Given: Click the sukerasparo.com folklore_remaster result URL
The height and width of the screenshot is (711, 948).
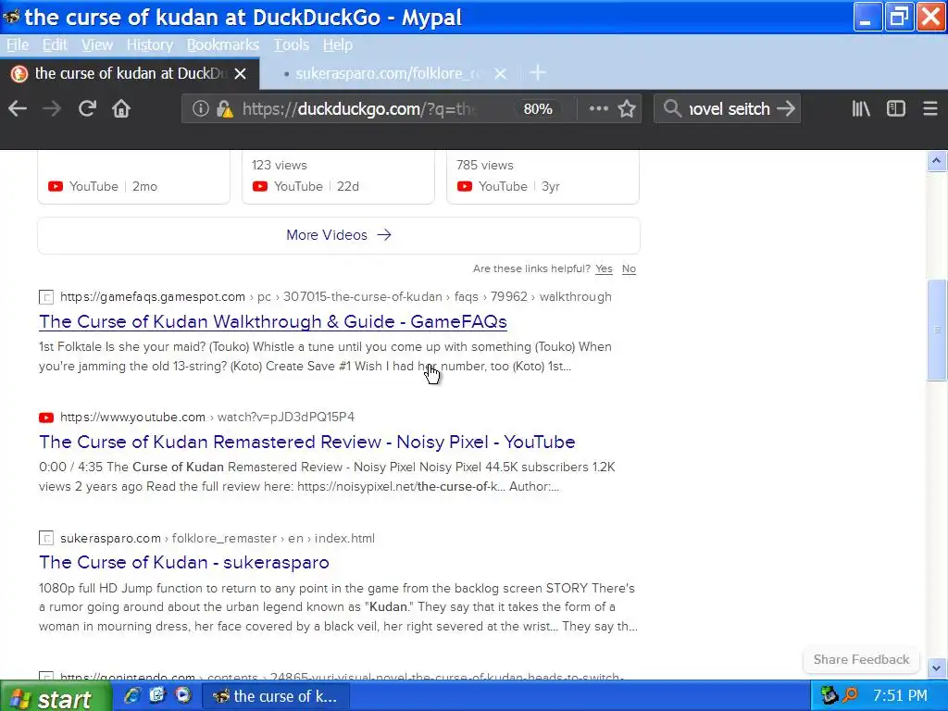Looking at the screenshot, I should pyautogui.click(x=217, y=538).
